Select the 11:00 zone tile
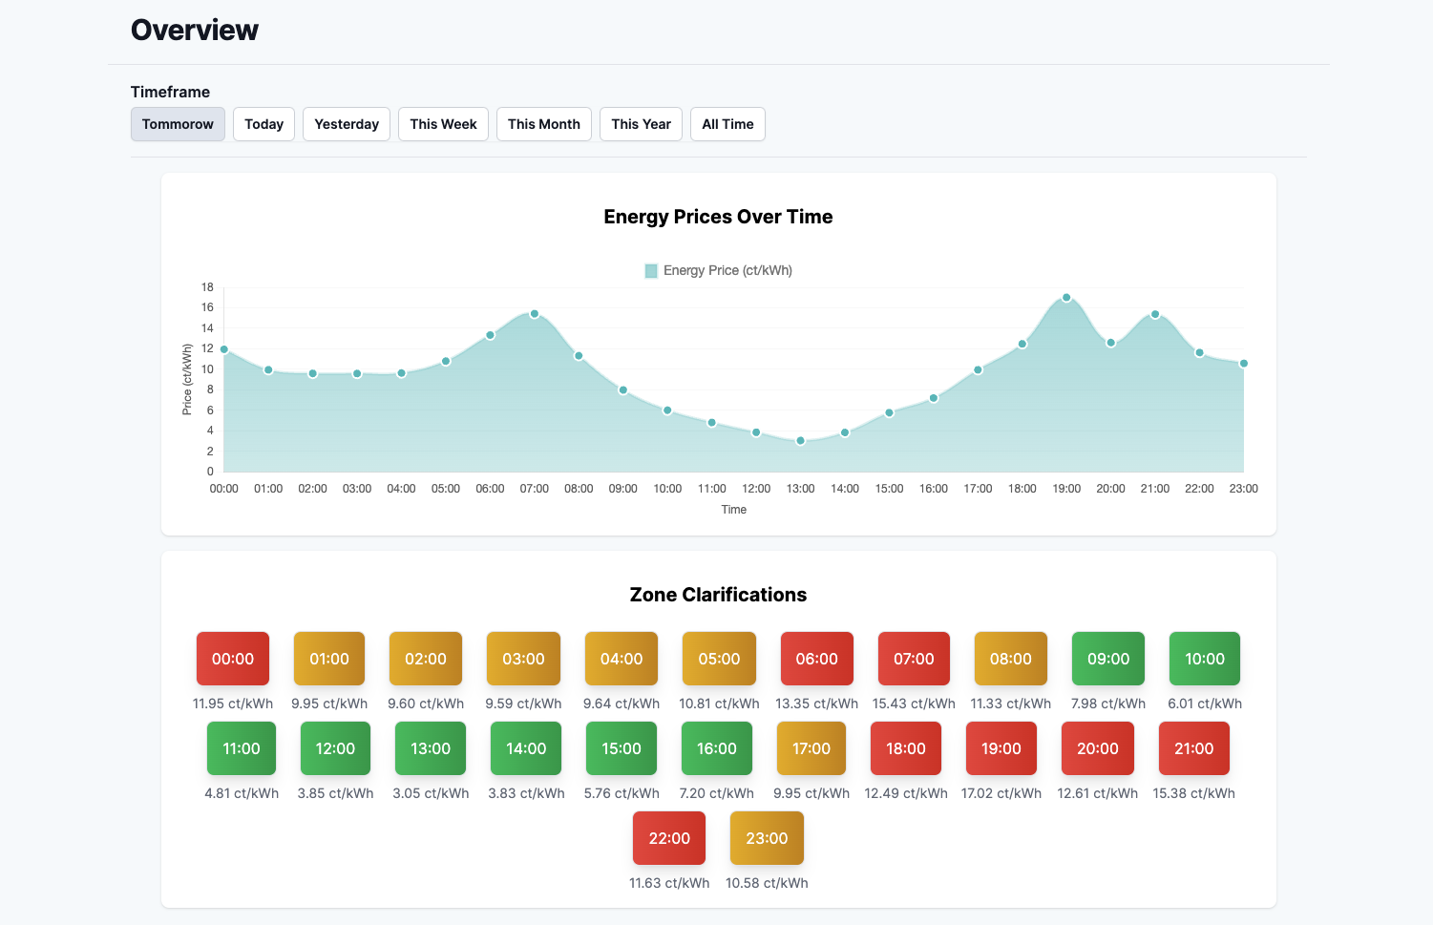This screenshot has height=925, width=1433. 242,748
